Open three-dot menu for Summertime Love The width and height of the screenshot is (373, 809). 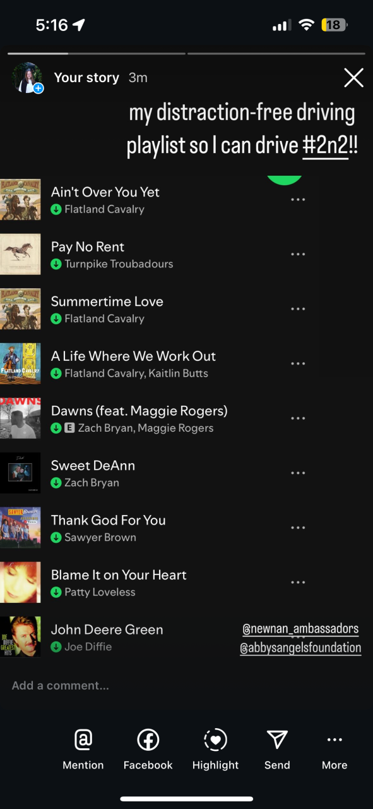pos(298,309)
